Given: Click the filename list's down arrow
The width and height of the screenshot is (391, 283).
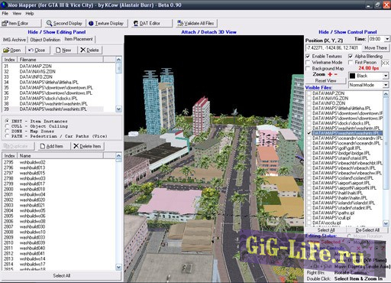Looking at the screenshot, I should click(x=118, y=109).
